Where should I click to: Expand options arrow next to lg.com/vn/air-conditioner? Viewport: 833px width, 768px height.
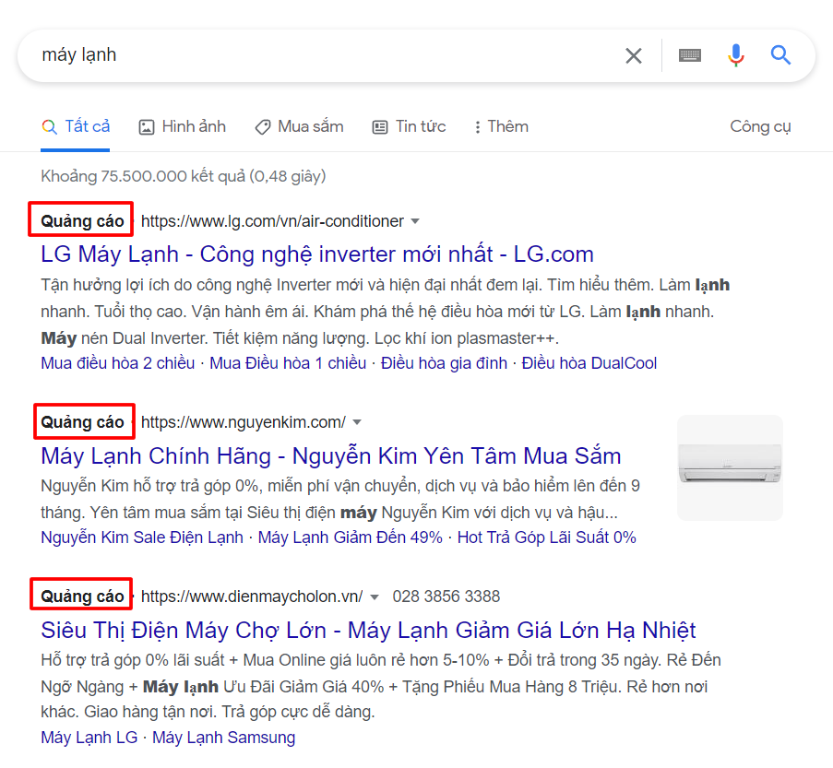point(415,221)
